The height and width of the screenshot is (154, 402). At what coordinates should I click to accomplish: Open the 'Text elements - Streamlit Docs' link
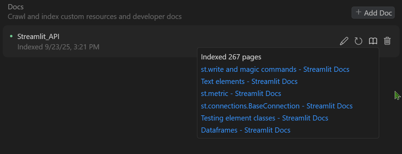click(249, 81)
